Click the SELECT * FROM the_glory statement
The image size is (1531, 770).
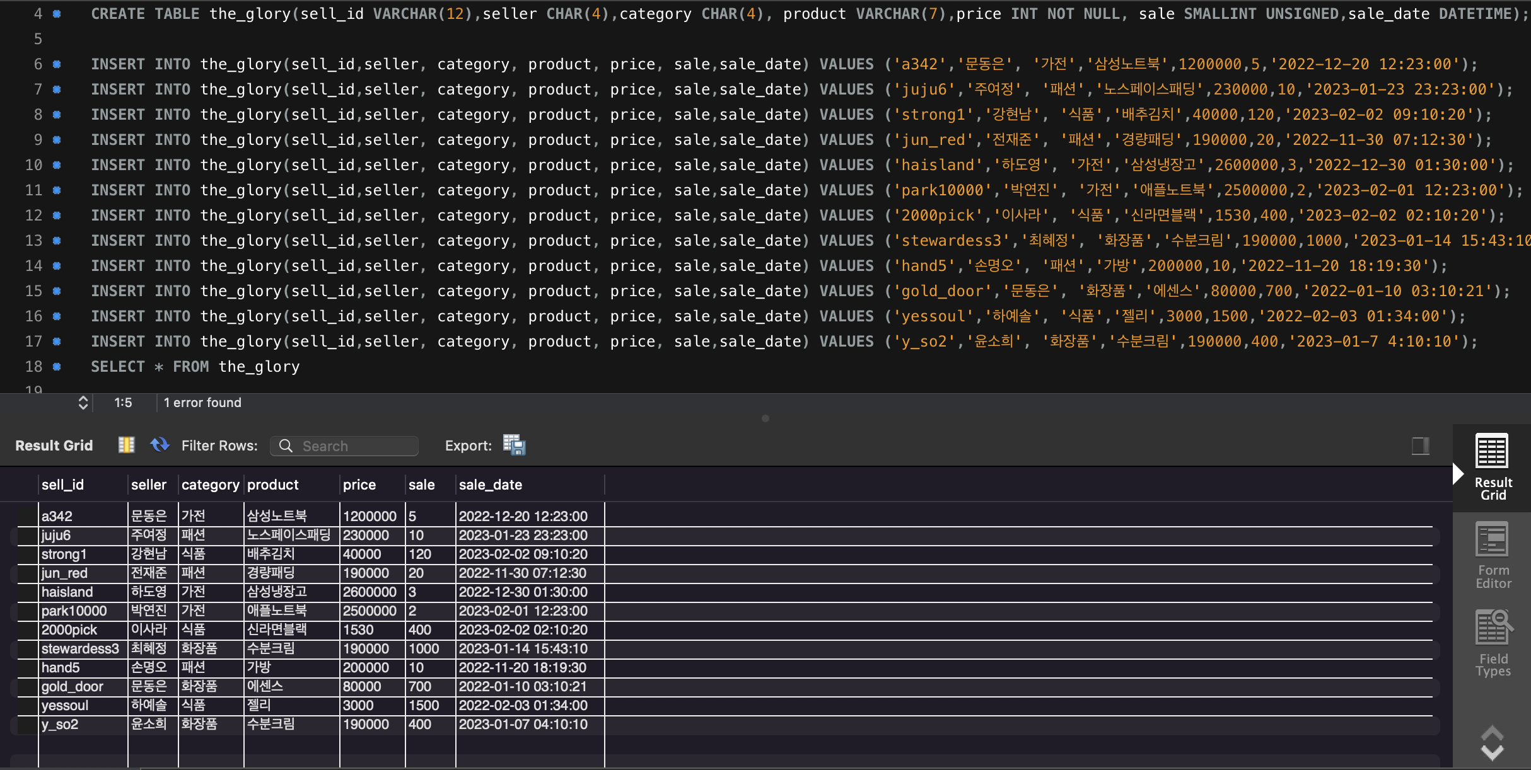point(195,367)
